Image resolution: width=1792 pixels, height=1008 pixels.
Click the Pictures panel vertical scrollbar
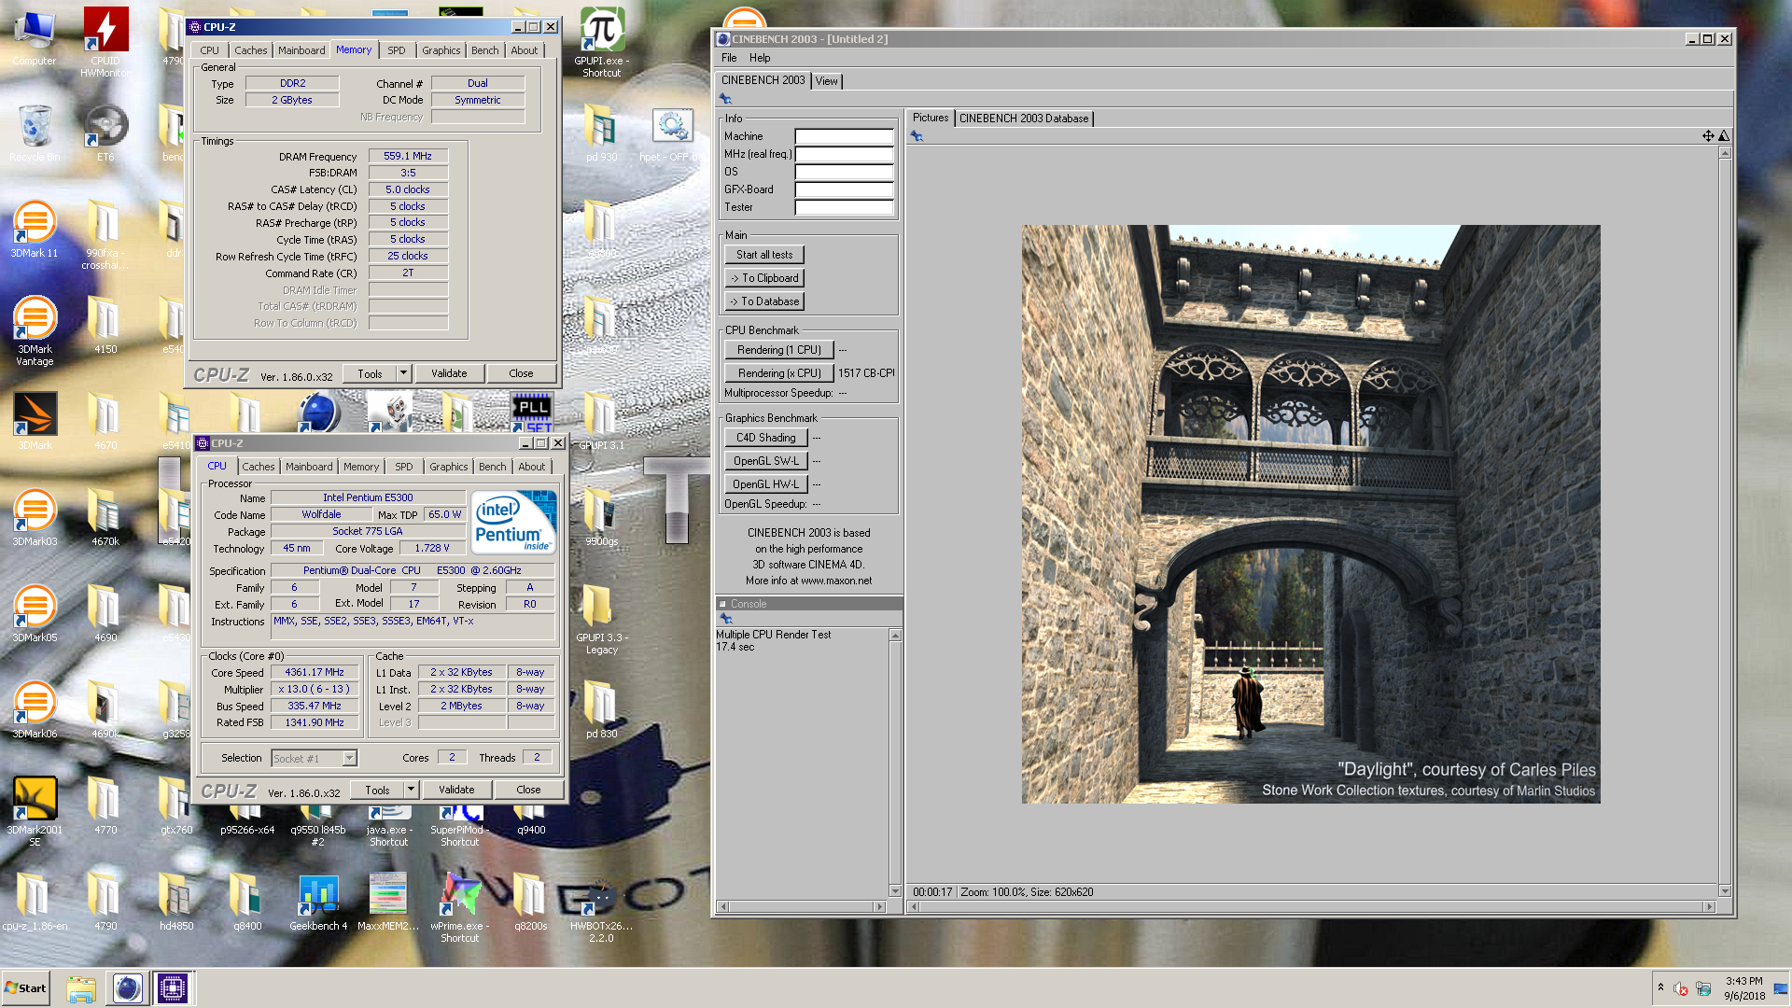(x=1725, y=521)
